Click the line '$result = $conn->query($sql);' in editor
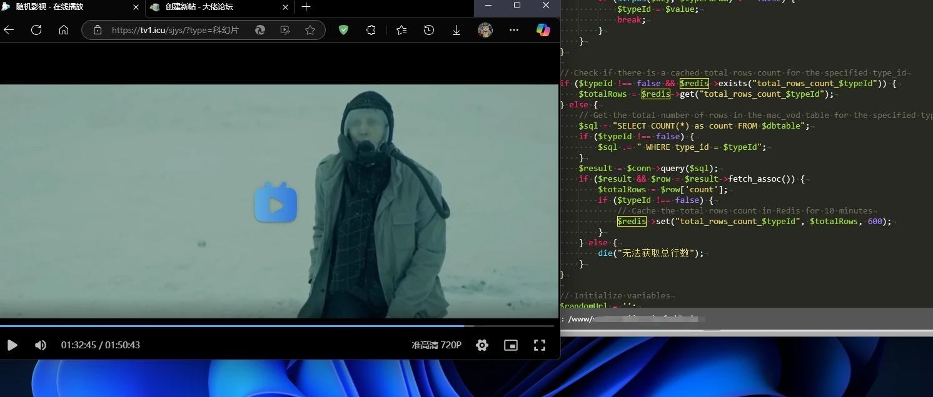Viewport: 933px width, 397px height. (648, 168)
